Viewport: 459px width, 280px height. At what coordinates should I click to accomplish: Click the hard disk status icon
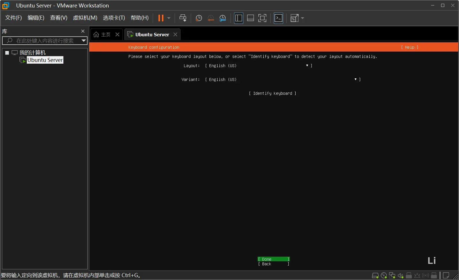tap(375, 276)
